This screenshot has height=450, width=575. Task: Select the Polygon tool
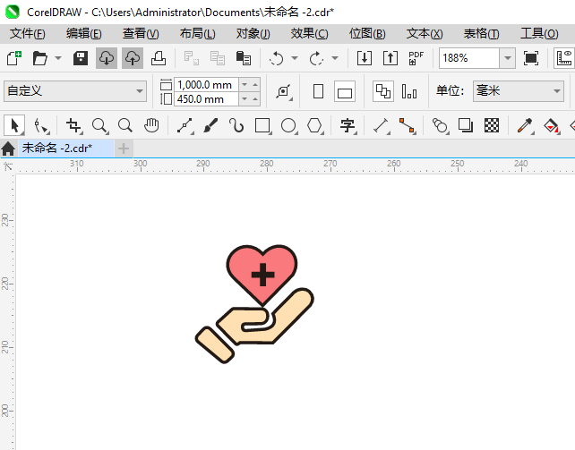point(315,125)
